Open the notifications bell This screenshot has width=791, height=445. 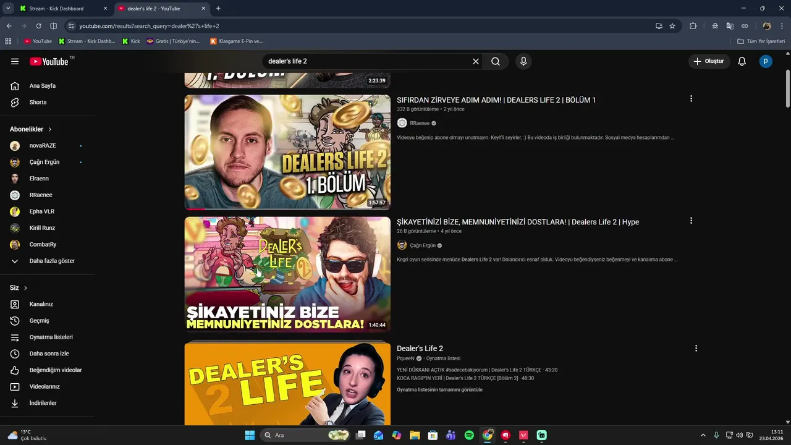point(742,61)
